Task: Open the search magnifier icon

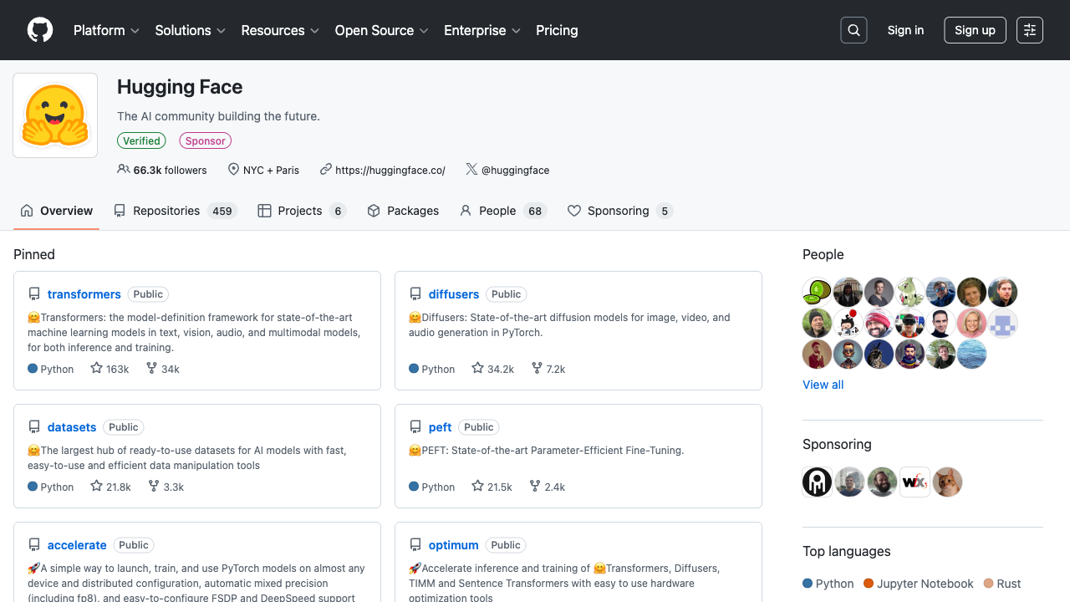Action: pos(853,30)
